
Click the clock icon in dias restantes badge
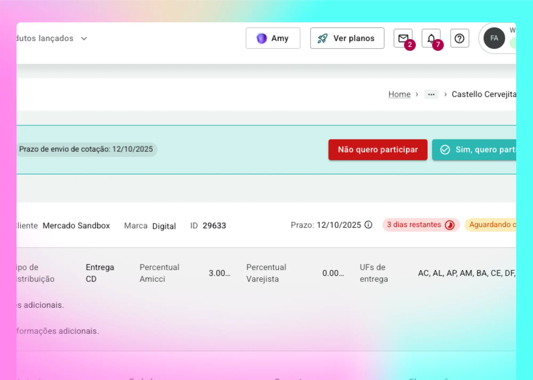pyautogui.click(x=450, y=225)
